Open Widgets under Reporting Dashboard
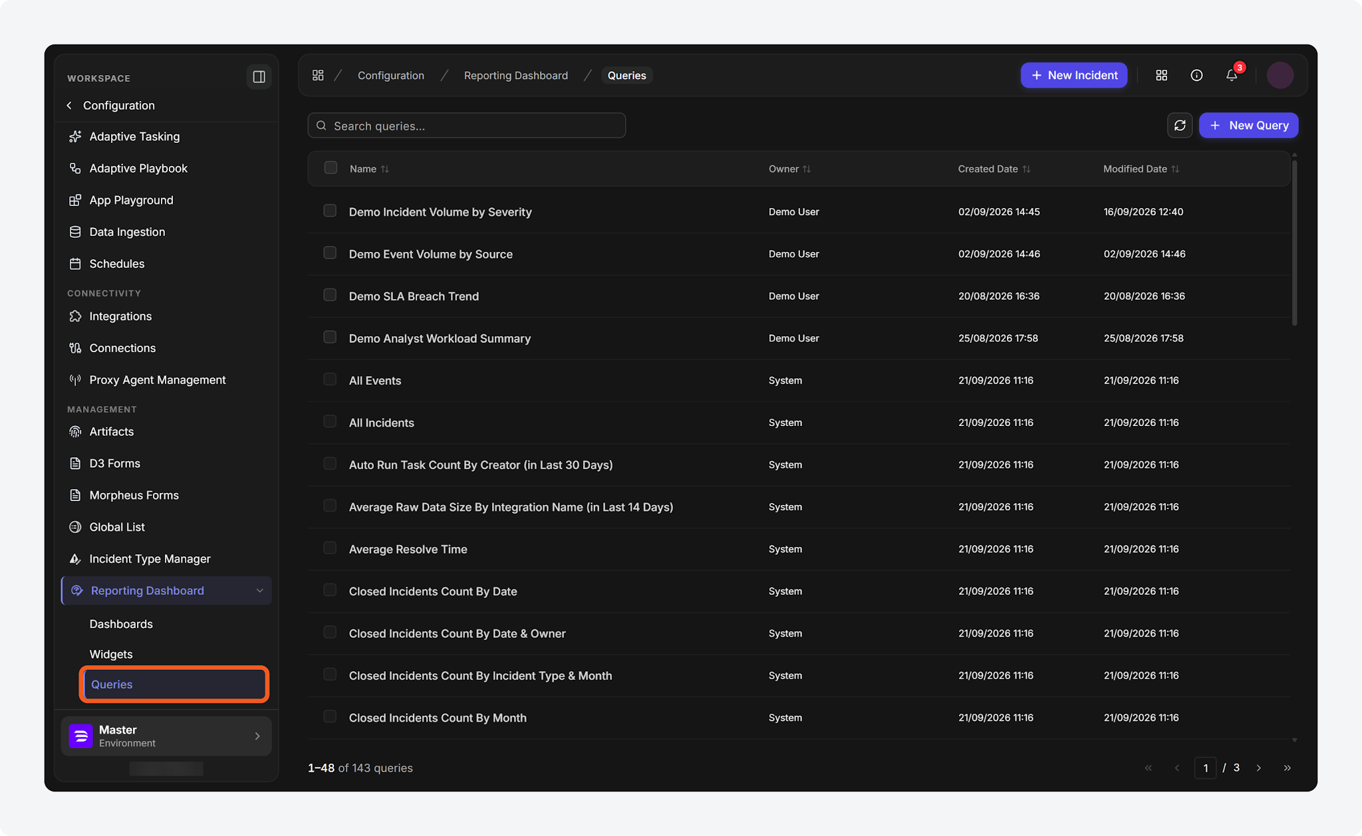 pos(111,654)
